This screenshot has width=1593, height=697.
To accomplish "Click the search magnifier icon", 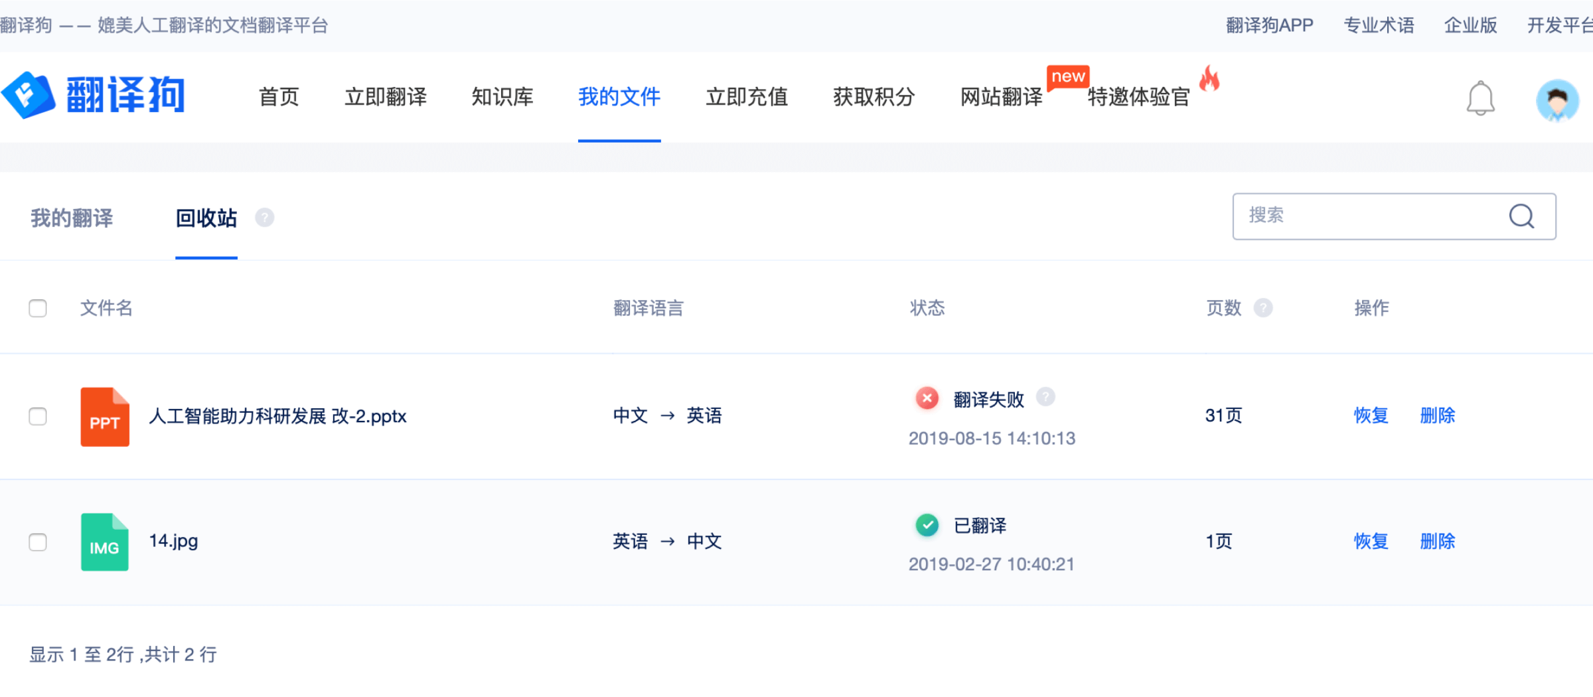I will pos(1521,216).
